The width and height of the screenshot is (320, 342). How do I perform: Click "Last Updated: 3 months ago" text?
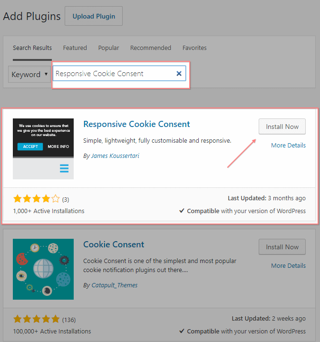[x=267, y=198]
